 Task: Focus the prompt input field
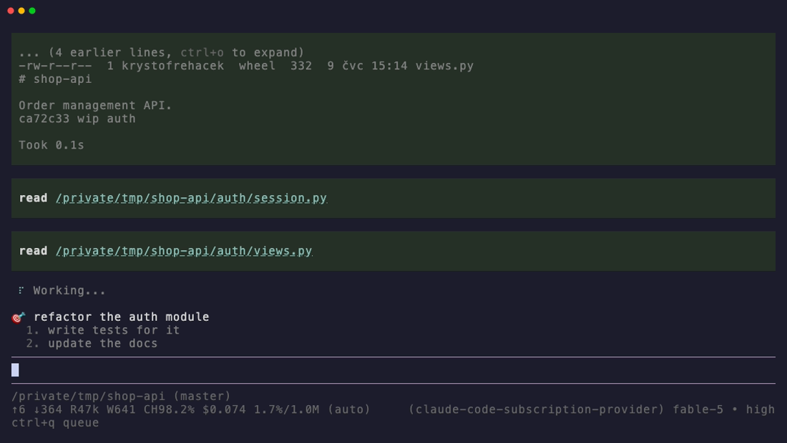click(393, 370)
